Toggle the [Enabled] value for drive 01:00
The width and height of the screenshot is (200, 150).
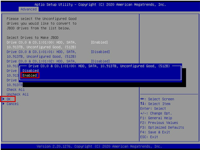point(99,42)
